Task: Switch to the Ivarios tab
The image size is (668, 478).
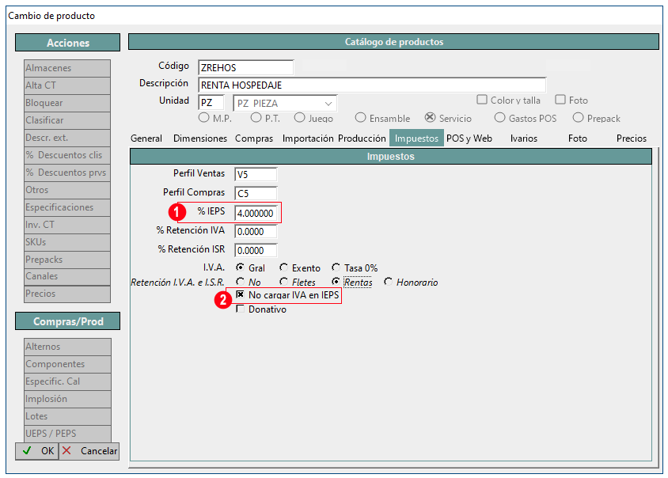Action: 524,138
